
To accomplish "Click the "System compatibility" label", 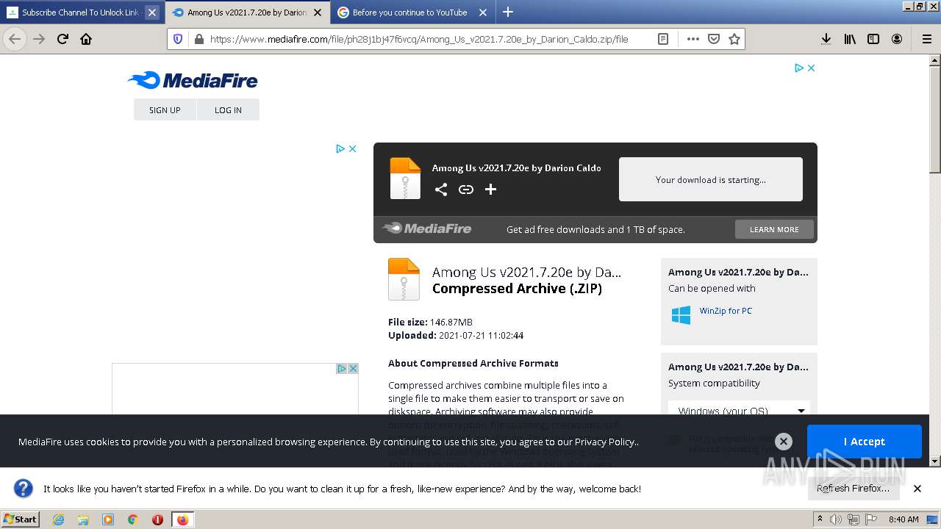I will (x=714, y=384).
